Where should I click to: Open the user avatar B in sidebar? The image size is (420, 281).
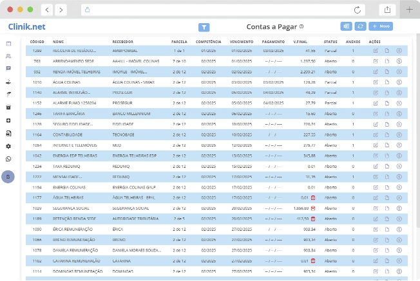coord(8,177)
